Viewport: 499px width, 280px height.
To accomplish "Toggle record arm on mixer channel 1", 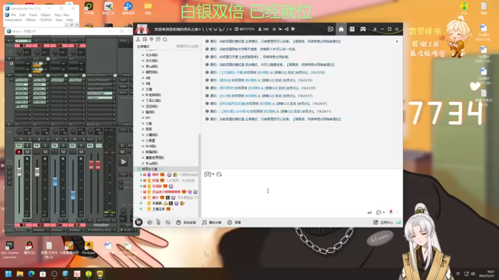I will 19,152.
